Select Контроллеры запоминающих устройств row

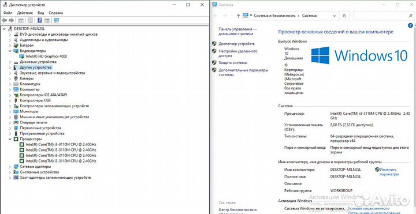pyautogui.click(x=54, y=106)
